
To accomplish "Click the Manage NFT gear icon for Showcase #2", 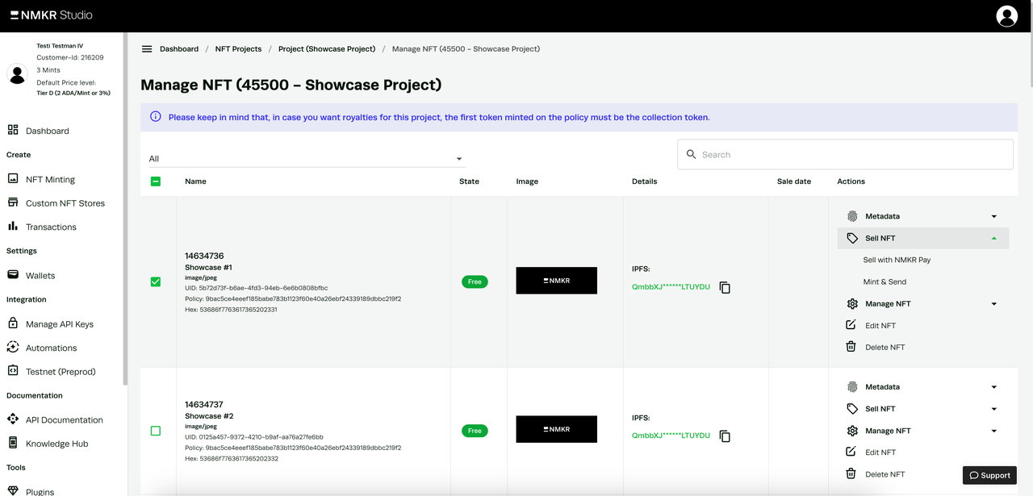I will coord(852,431).
